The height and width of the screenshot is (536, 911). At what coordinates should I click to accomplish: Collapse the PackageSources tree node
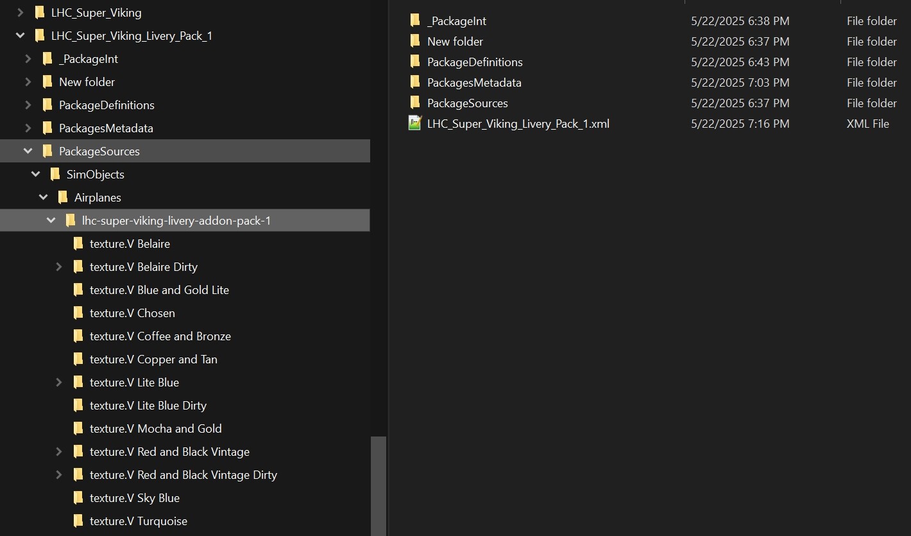point(28,151)
